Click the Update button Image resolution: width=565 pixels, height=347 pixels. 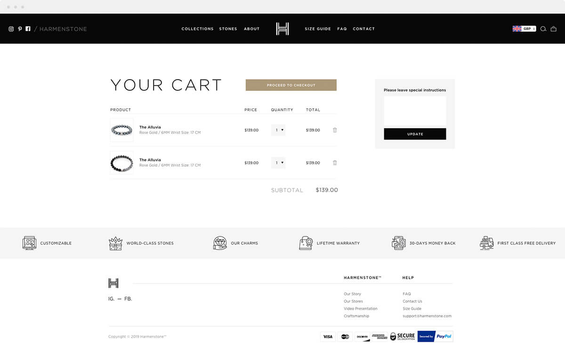tap(415, 134)
